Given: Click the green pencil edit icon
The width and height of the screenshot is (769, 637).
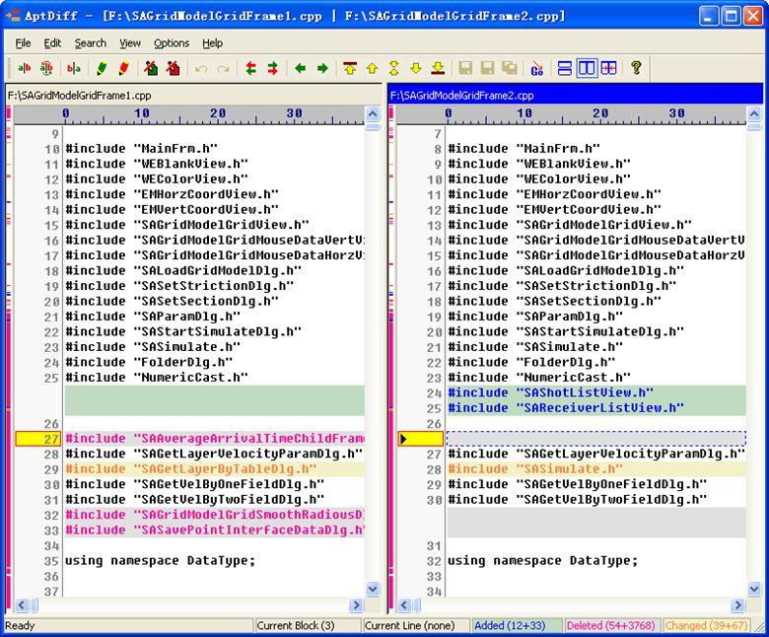Looking at the screenshot, I should (x=102, y=68).
